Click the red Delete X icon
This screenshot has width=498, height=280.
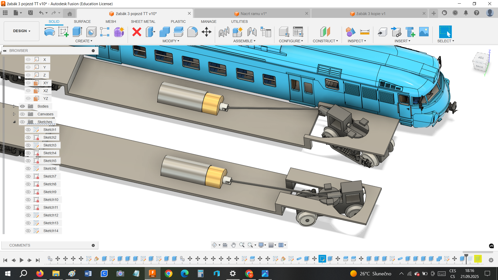(x=137, y=32)
